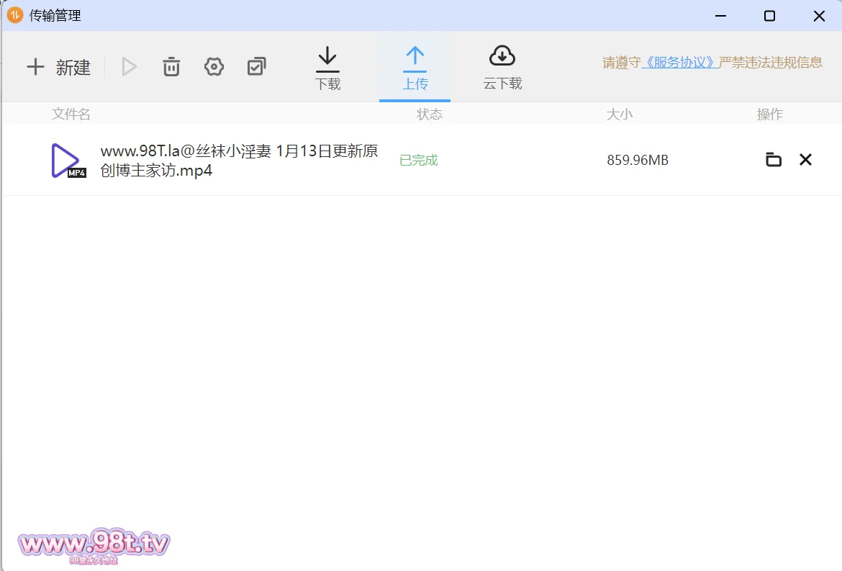Click the 状态 column header
Viewport: 842px width, 571px height.
click(430, 114)
